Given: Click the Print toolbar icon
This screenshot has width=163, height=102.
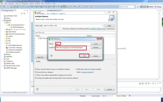Looking at the screenshot, I should [x=11, y=7].
